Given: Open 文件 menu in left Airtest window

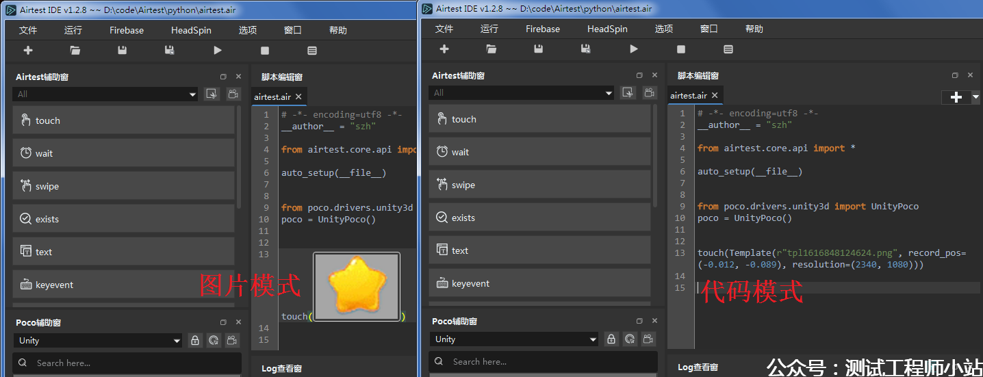Looking at the screenshot, I should 28,30.
